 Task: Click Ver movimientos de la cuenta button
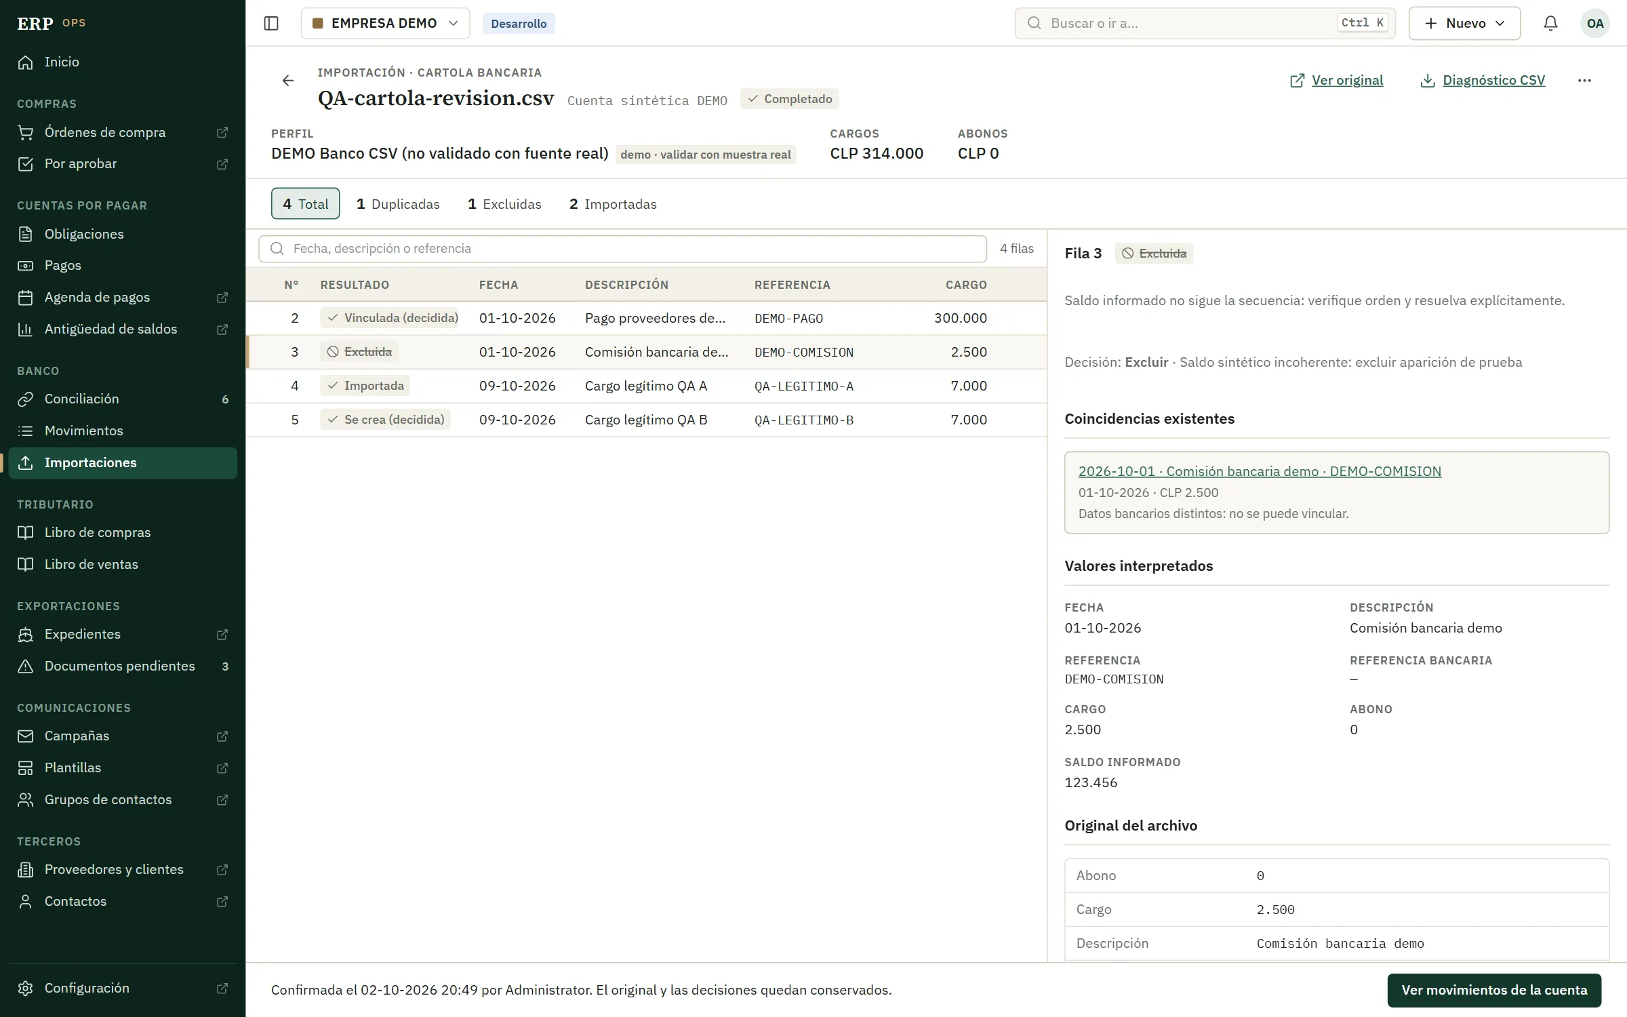pos(1494,990)
